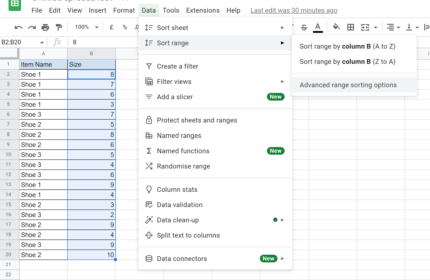Open the Borders icon
Image resolution: width=430 pixels, height=280 pixels.
pyautogui.click(x=350, y=27)
